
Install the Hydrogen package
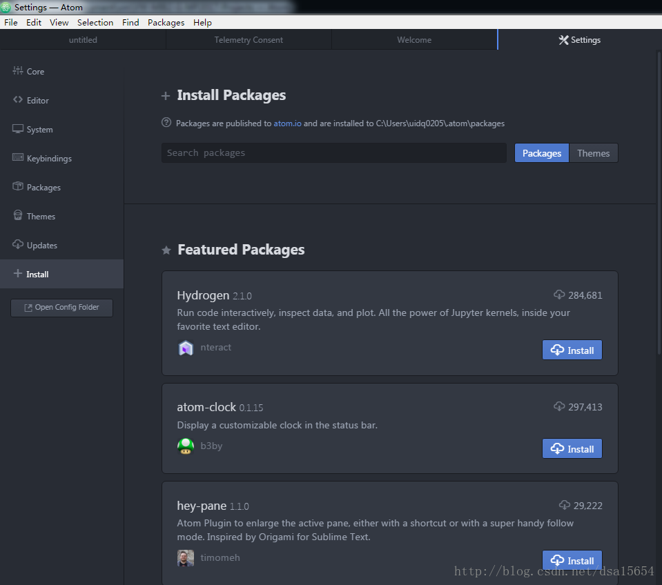pyautogui.click(x=572, y=350)
